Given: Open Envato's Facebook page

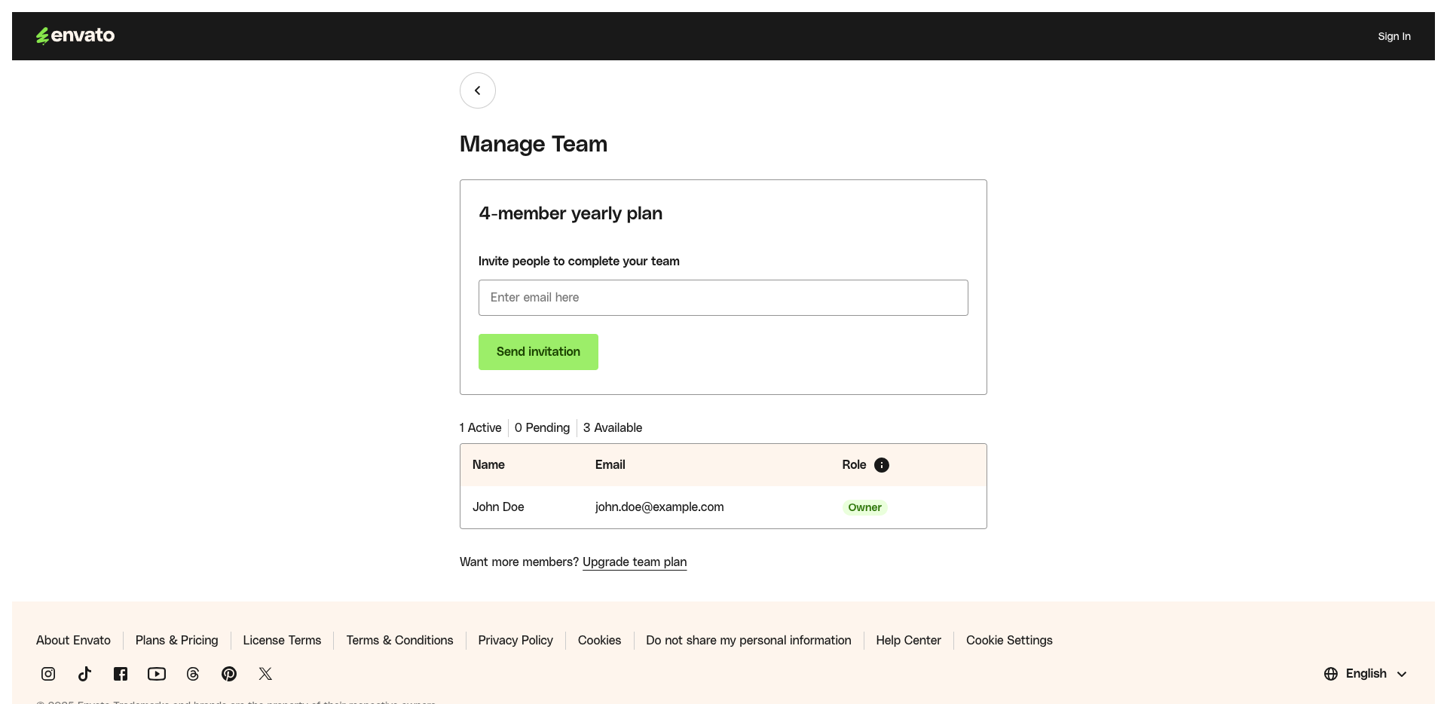Looking at the screenshot, I should click(121, 674).
